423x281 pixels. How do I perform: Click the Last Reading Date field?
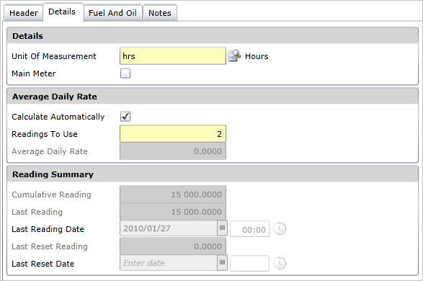169,228
